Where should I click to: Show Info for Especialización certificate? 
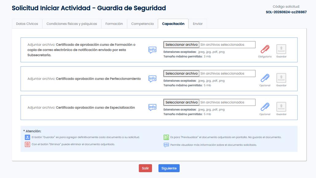[x=152, y=107]
